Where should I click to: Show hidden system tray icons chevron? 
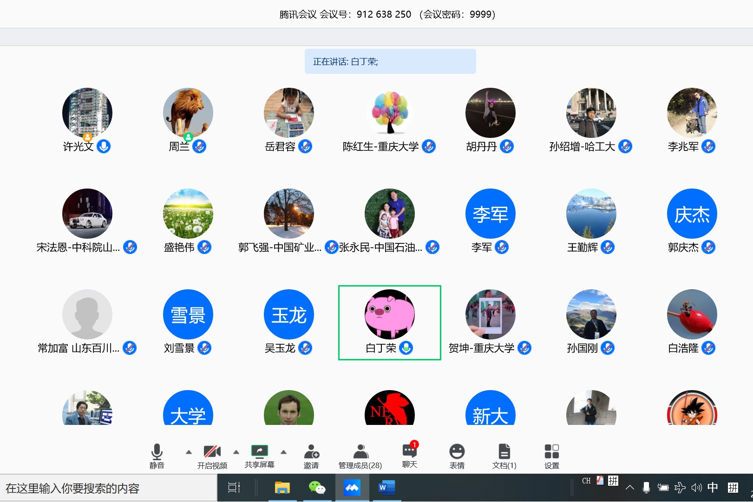(x=629, y=488)
